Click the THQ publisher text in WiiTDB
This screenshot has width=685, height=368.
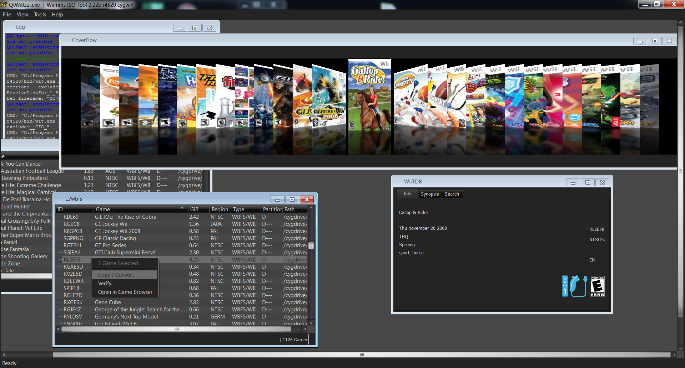coord(403,237)
